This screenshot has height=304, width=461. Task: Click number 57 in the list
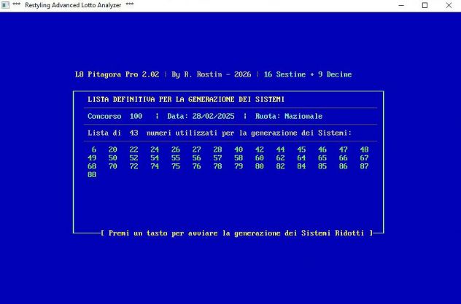tap(217, 158)
